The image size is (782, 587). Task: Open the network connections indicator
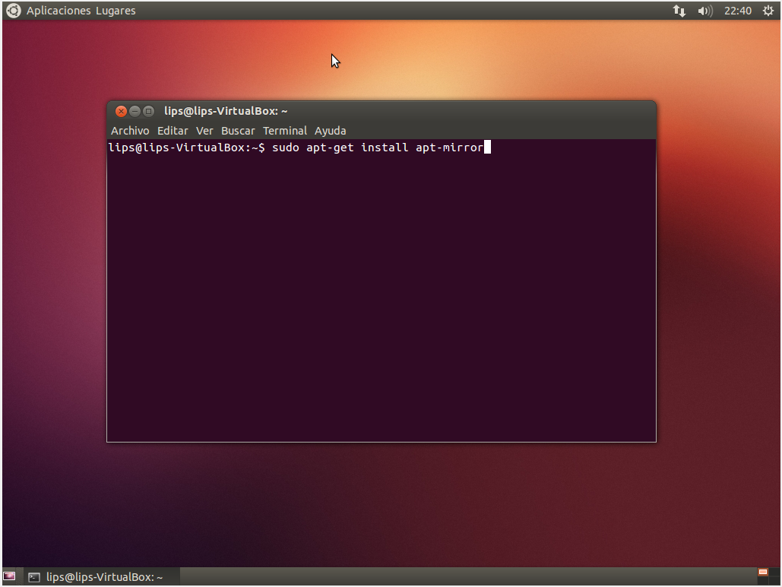click(679, 11)
